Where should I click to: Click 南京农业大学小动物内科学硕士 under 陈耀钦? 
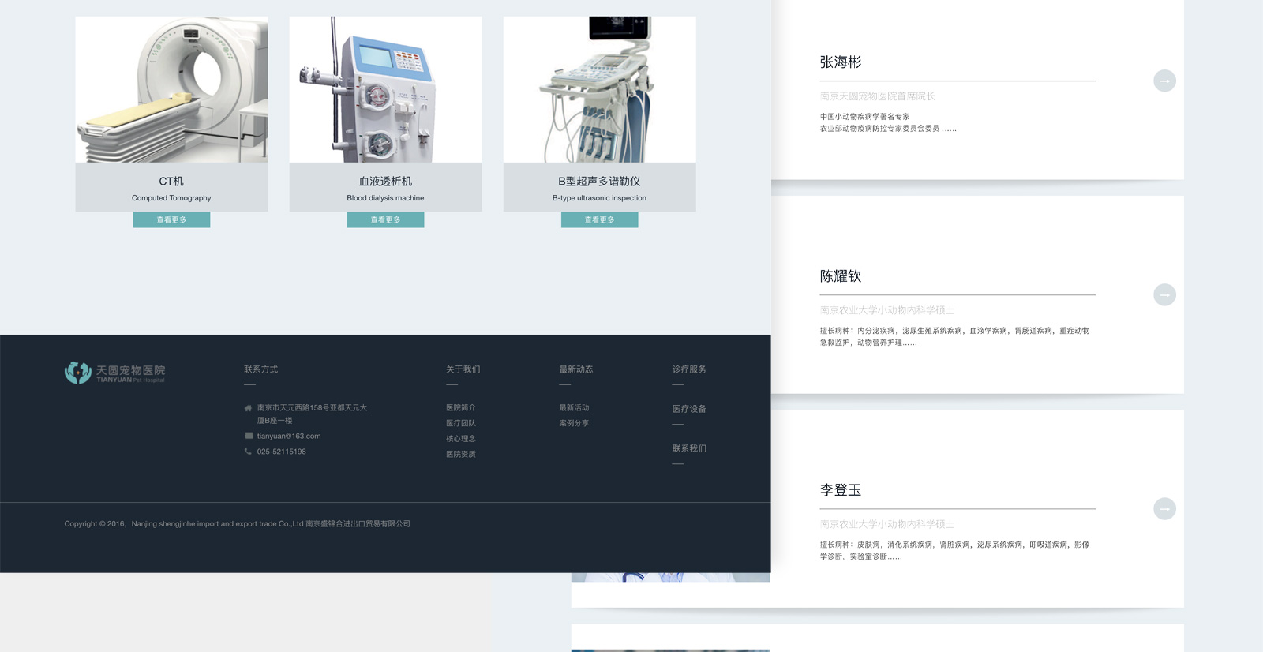pyautogui.click(x=887, y=310)
